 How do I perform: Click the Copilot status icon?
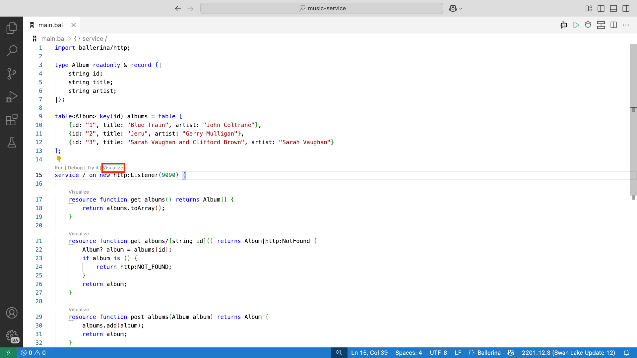(x=511, y=353)
